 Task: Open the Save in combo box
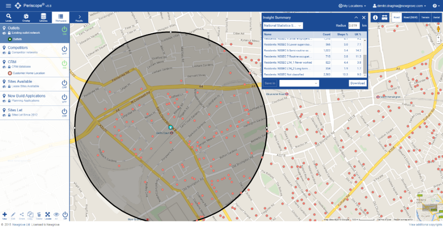tap(299, 83)
